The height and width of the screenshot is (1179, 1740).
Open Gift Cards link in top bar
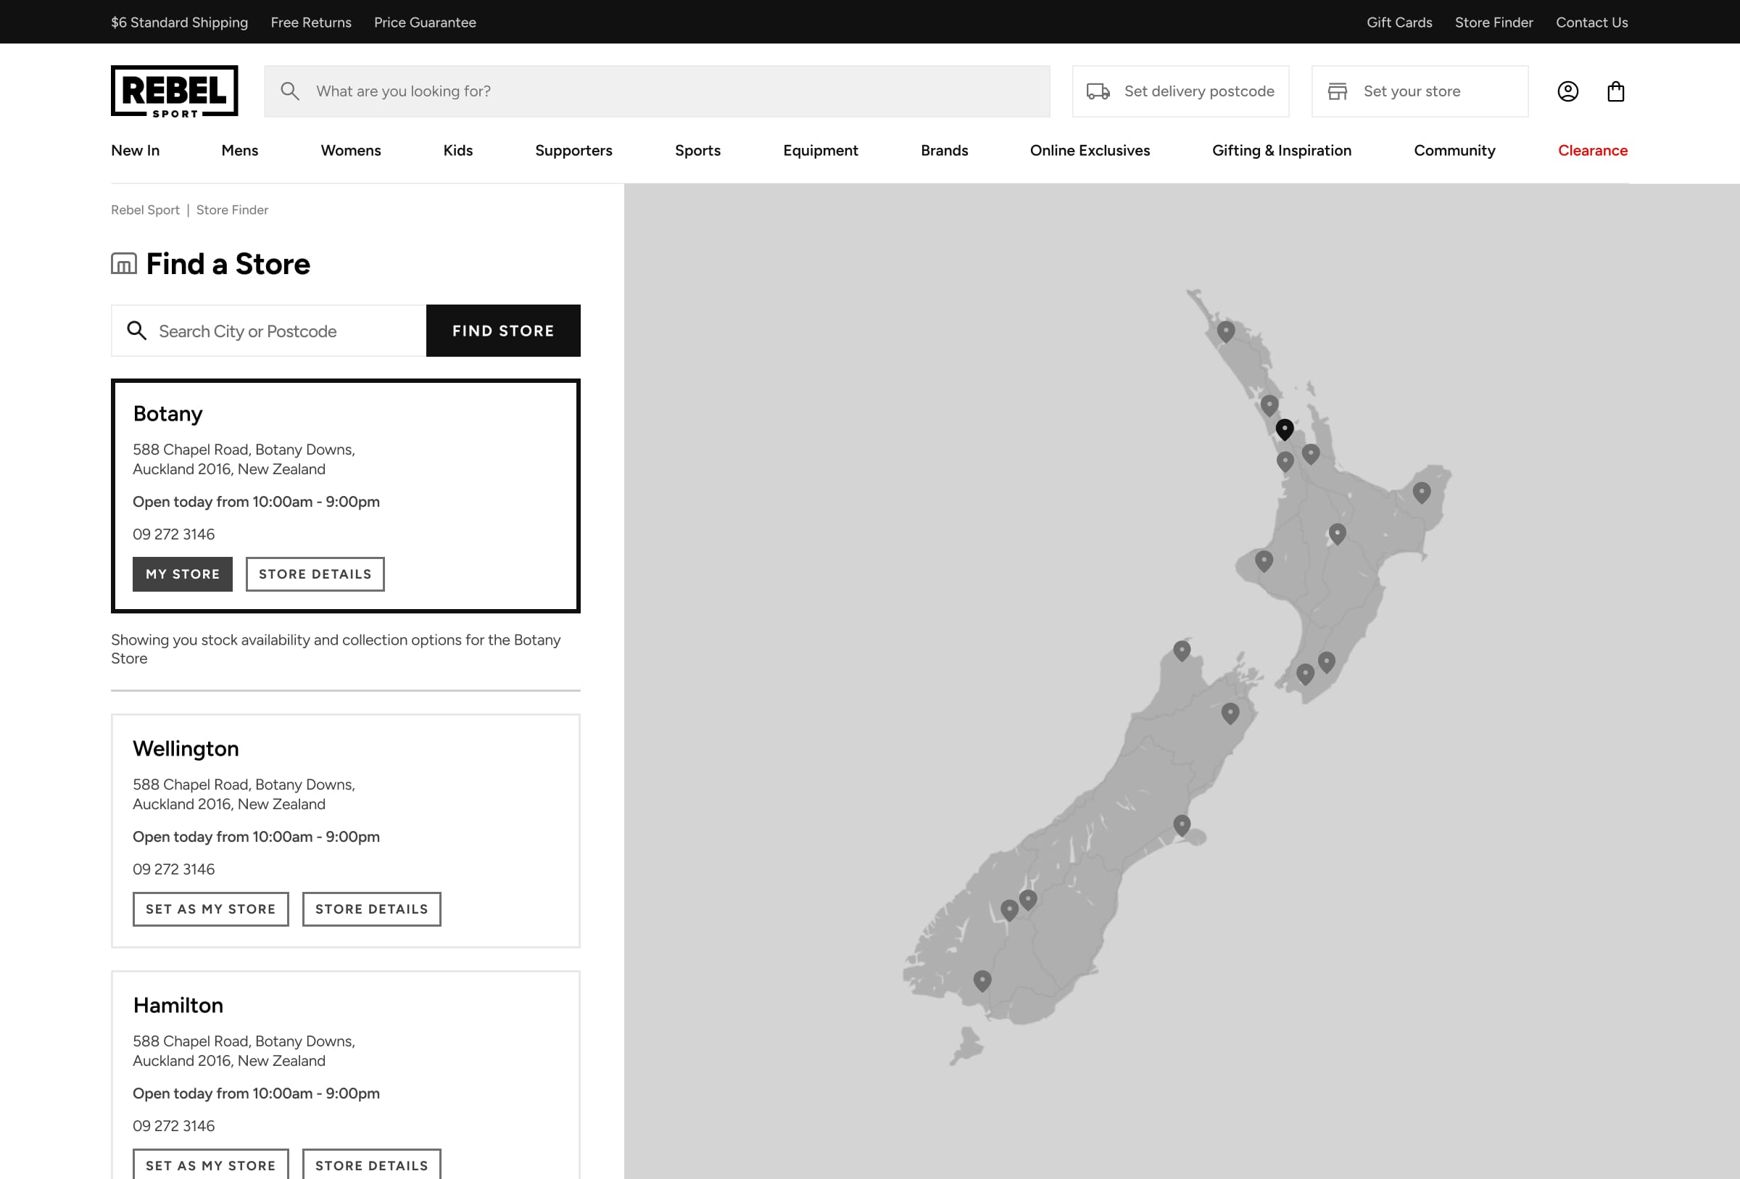[1399, 22]
